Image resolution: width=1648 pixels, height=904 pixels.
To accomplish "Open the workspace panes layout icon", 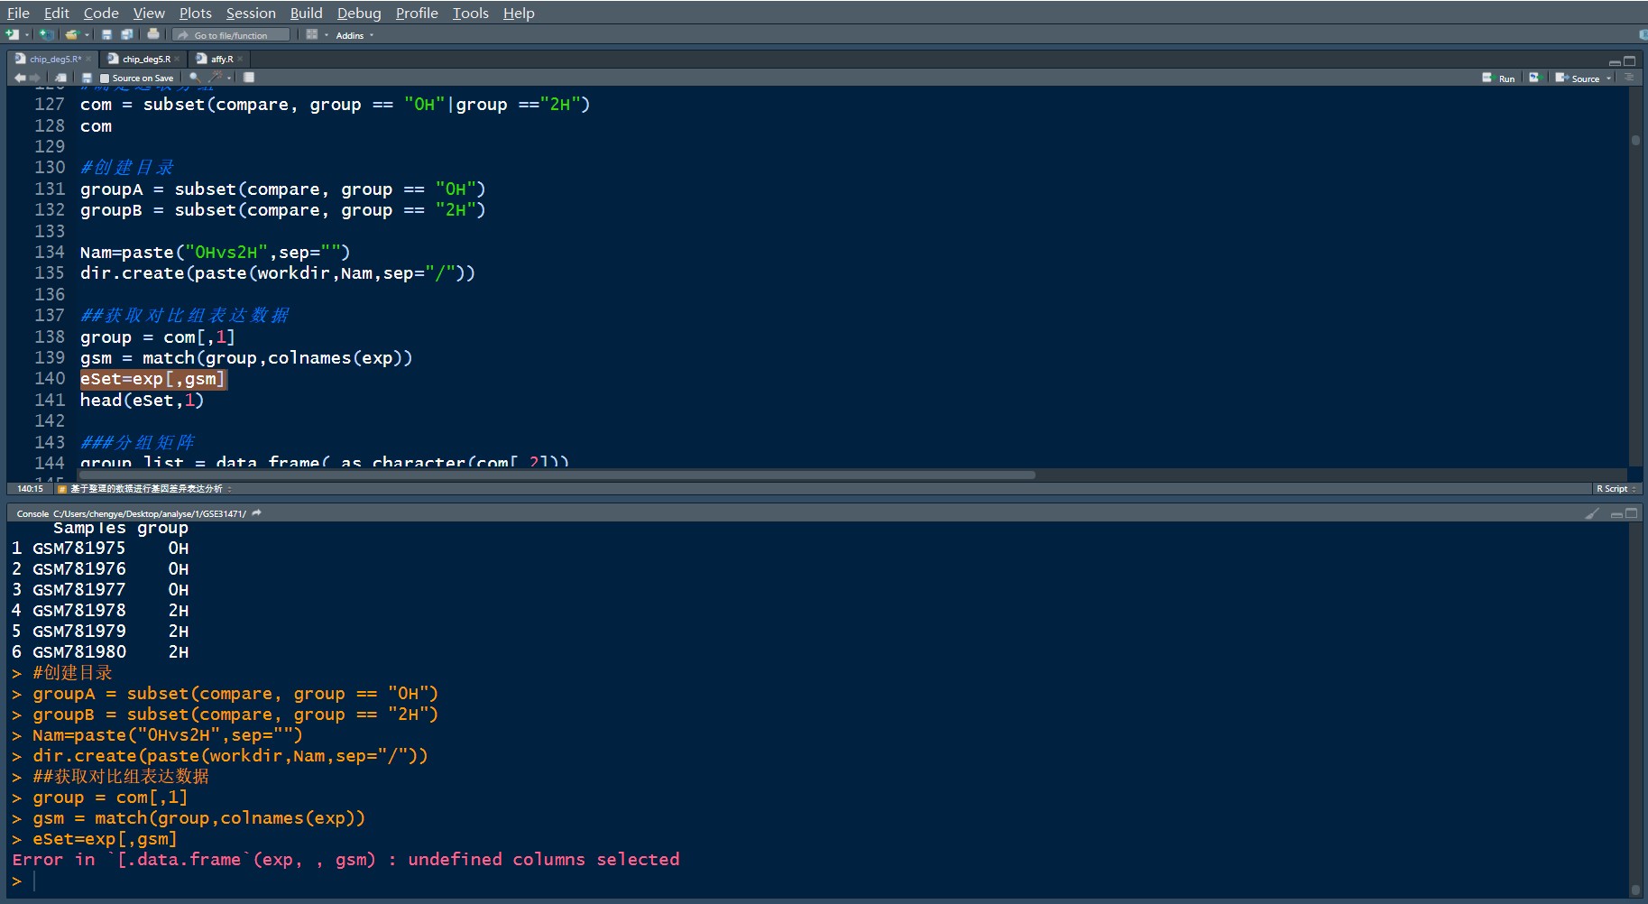I will tap(312, 34).
